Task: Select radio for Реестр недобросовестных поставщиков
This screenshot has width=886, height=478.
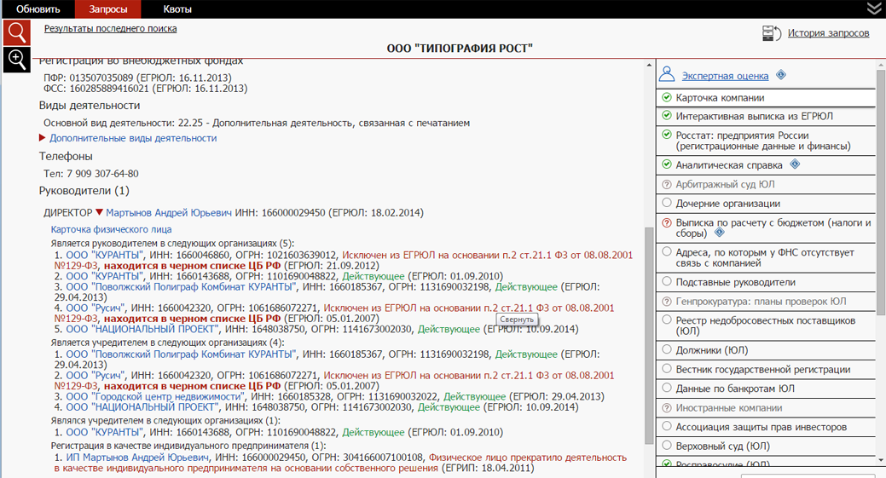Action: (x=667, y=320)
